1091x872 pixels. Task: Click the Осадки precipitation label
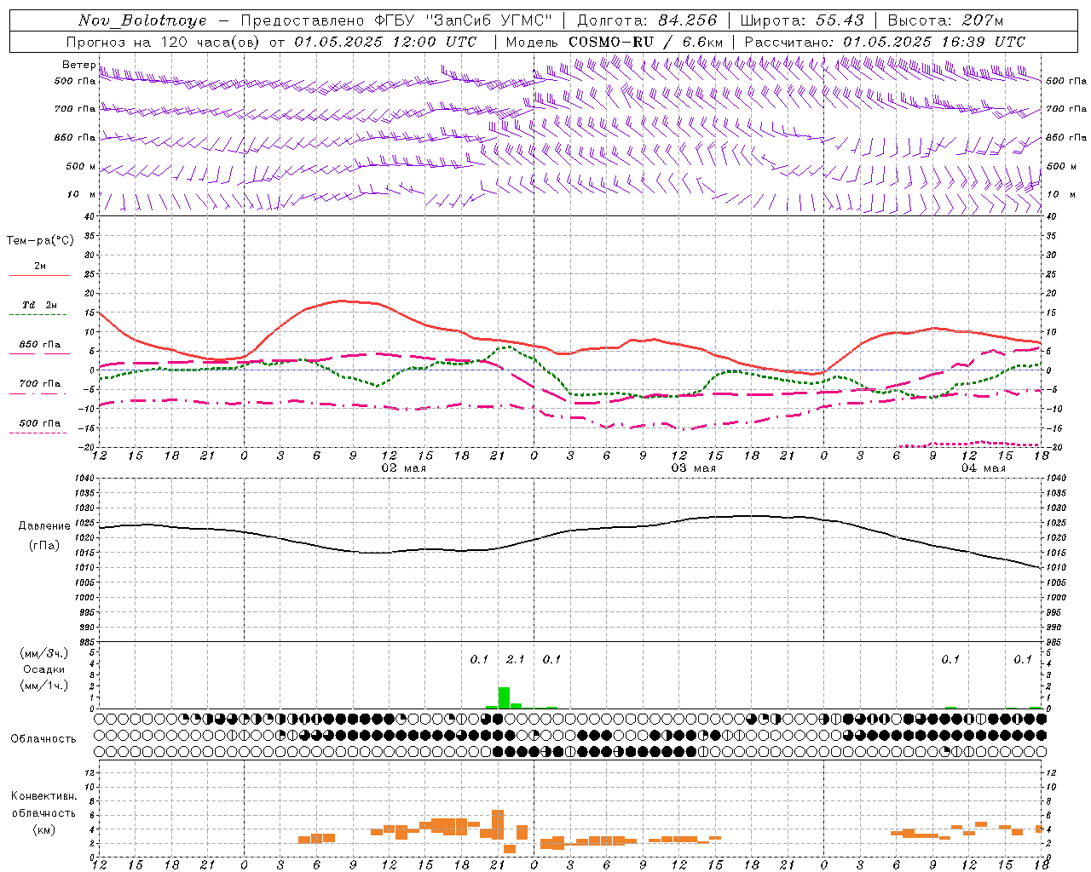tap(43, 669)
